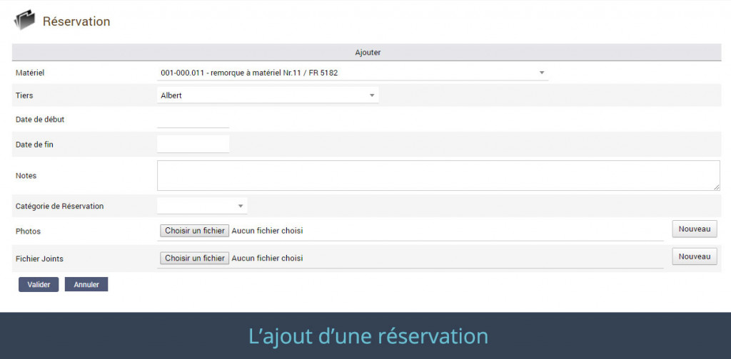The image size is (731, 359).
Task: Click the Réservation page title
Action: pyautogui.click(x=76, y=21)
